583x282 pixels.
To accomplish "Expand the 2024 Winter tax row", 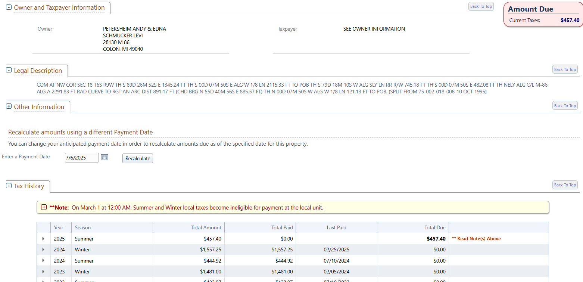I will pos(43,250).
